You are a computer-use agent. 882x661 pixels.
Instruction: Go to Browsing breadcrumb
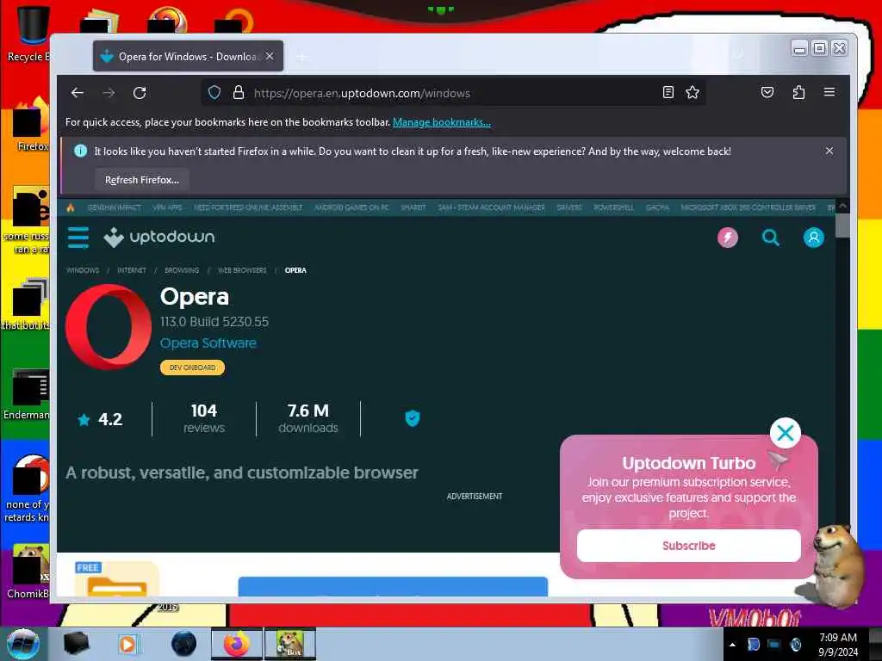point(182,270)
